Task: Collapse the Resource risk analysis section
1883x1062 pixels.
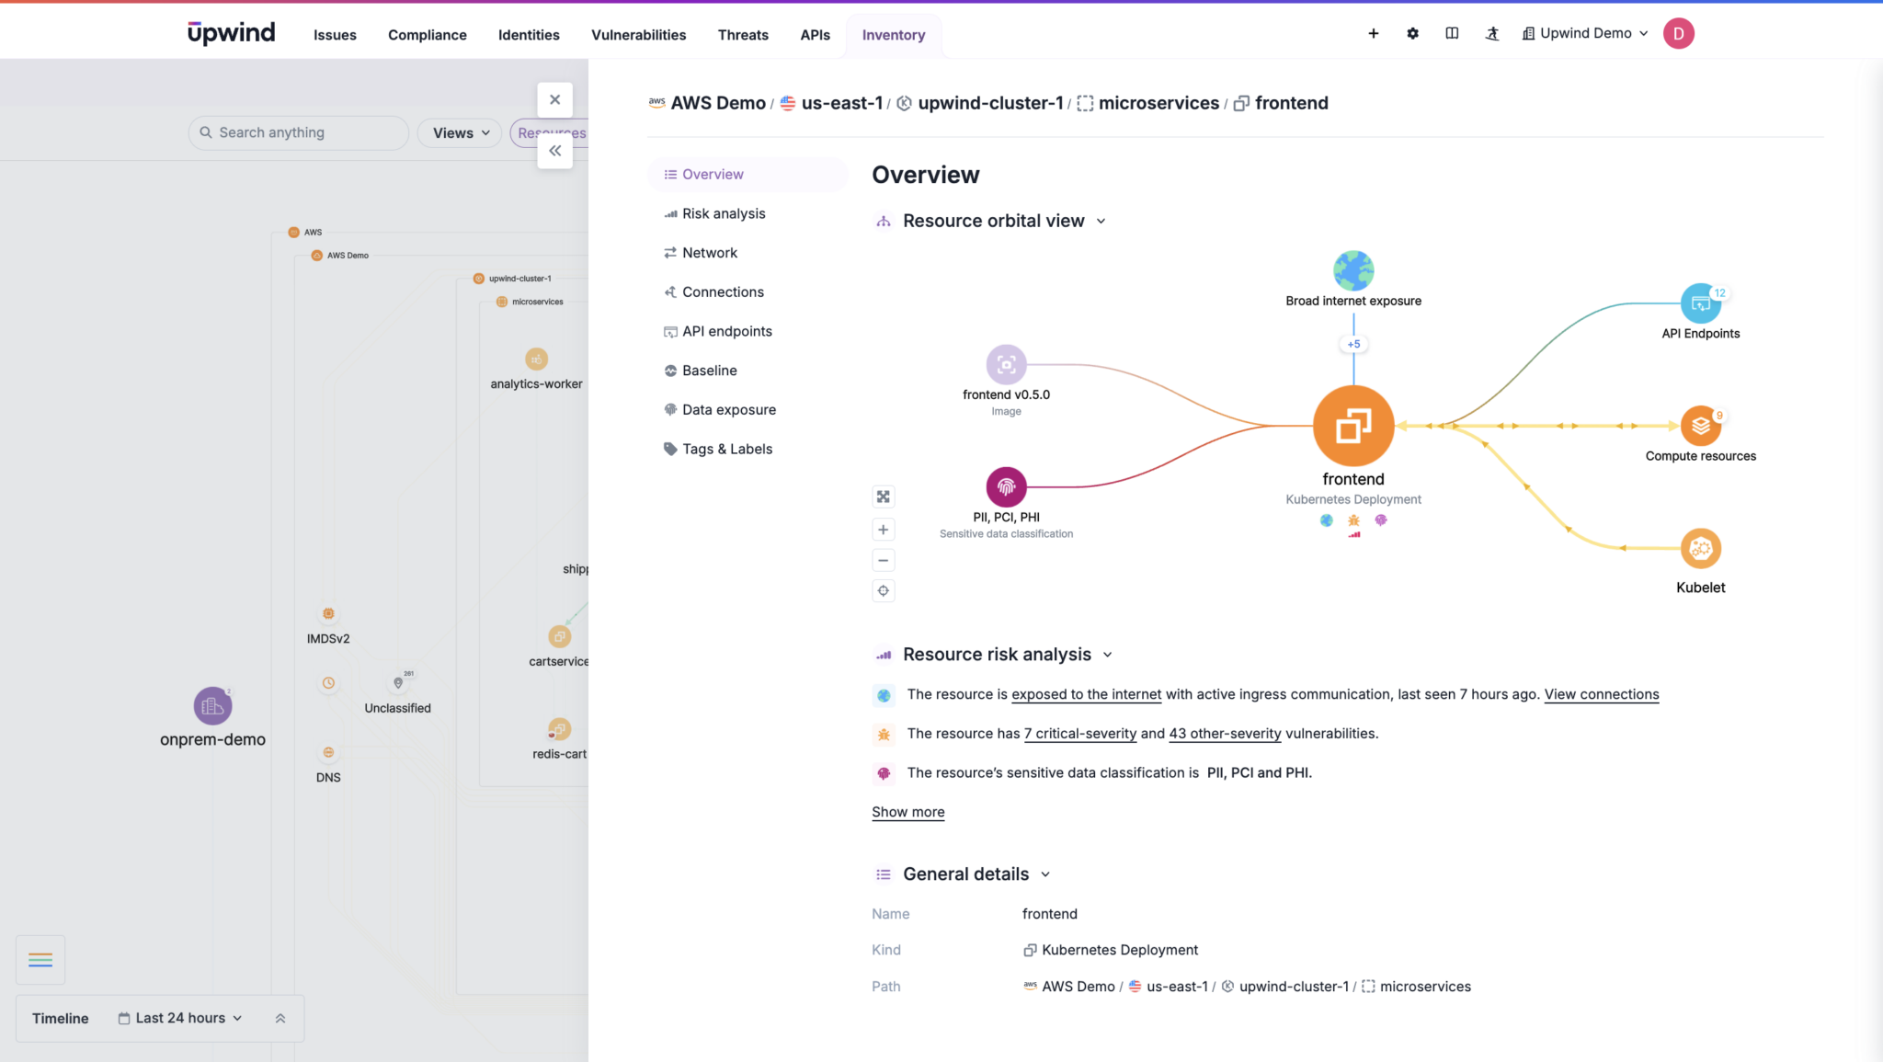Action: pyautogui.click(x=1108, y=654)
